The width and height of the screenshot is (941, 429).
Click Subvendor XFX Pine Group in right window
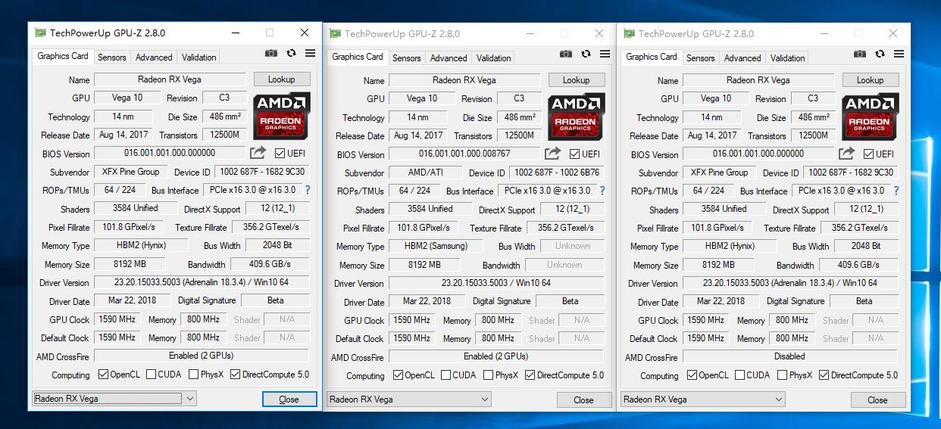(x=721, y=173)
